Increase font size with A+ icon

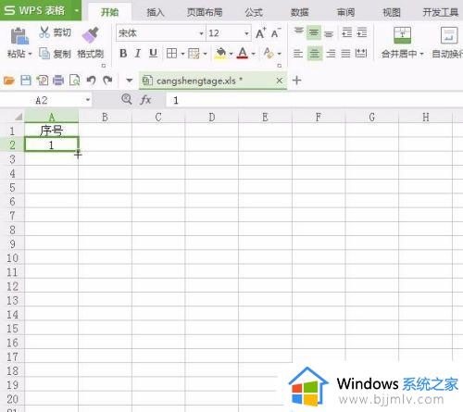coord(260,32)
